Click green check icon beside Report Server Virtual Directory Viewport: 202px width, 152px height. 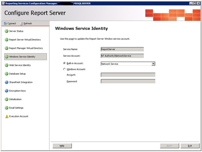pyautogui.click(x=6, y=40)
